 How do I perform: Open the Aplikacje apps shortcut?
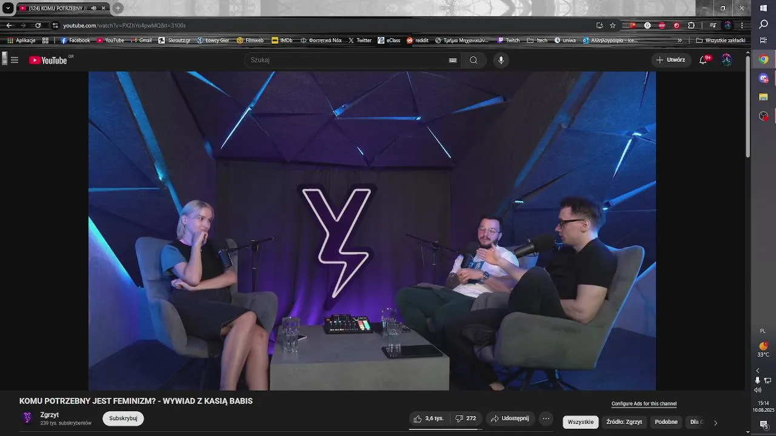click(x=22, y=41)
